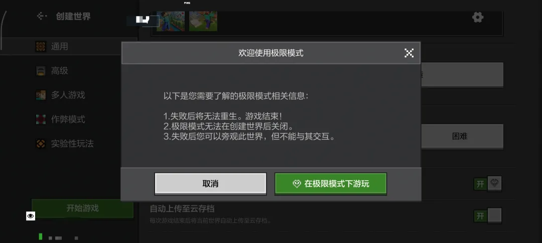Click the 通用 command block icon
The image size is (542, 243).
pos(41,46)
